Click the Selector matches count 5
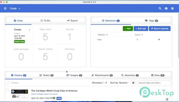Screen dimensions: 179x102 [45, 57]
